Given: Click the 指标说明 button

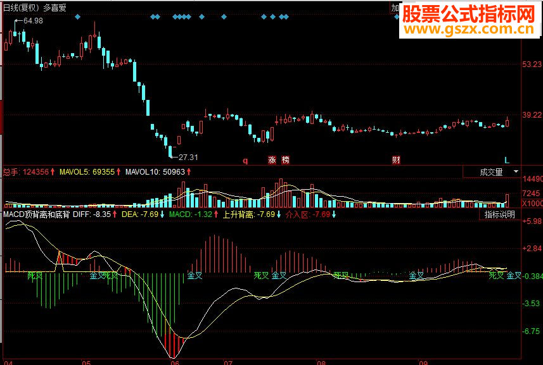Looking at the screenshot, I should click(500, 214).
